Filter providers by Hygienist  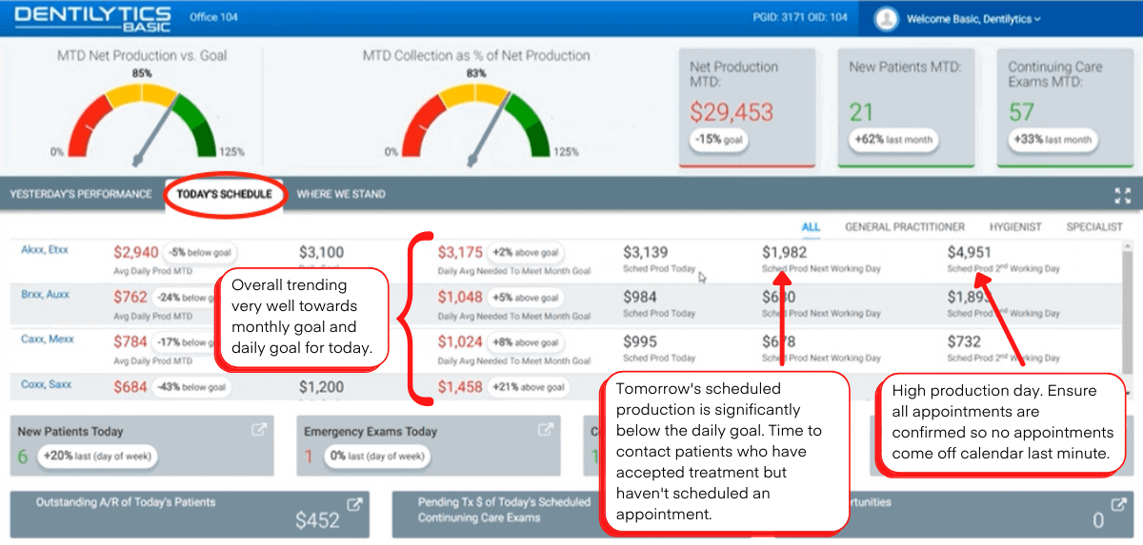click(1014, 227)
